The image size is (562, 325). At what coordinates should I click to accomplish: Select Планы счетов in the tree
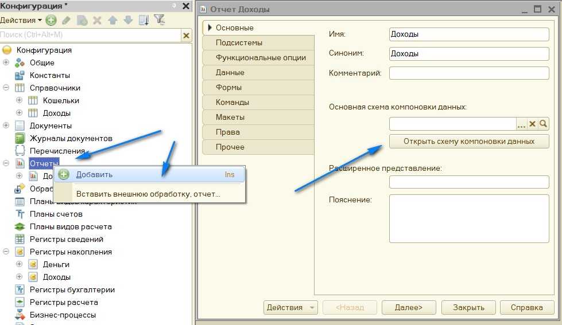point(56,214)
